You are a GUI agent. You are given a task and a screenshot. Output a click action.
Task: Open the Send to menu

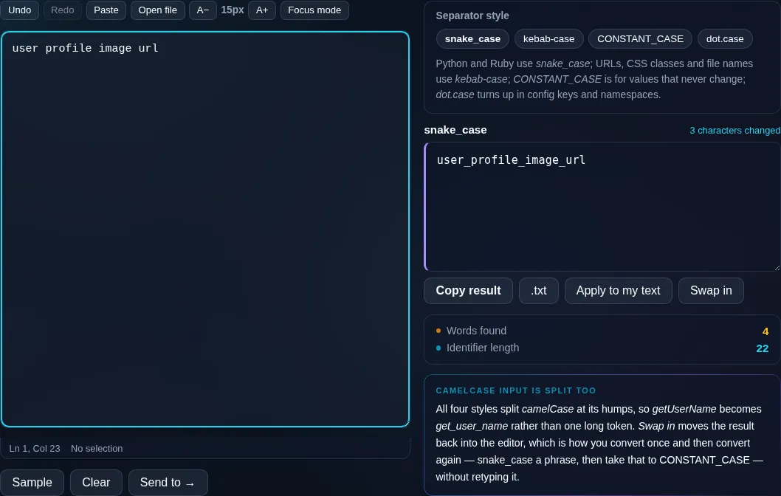click(168, 482)
